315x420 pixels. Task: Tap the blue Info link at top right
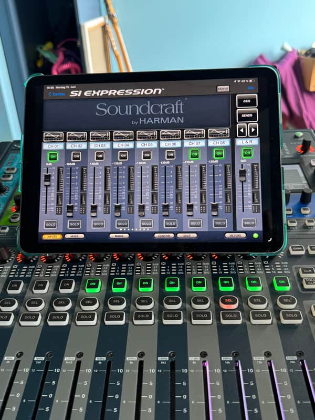pos(251,88)
